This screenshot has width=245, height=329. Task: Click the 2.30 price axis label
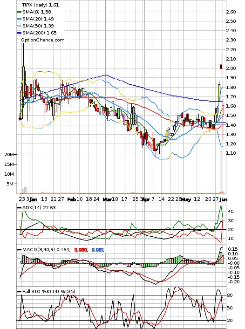[x=231, y=40]
